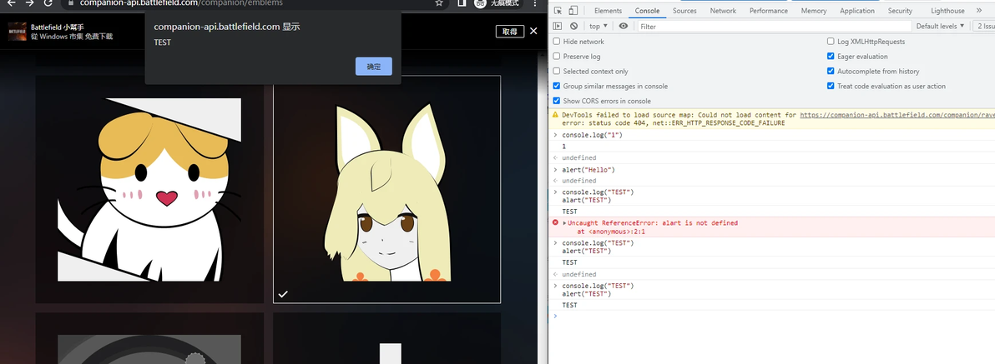
Task: Click the console.log("1") command entry
Action: [592, 136]
